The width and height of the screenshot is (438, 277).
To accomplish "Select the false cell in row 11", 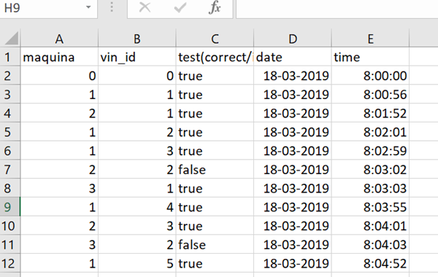I will (215, 245).
